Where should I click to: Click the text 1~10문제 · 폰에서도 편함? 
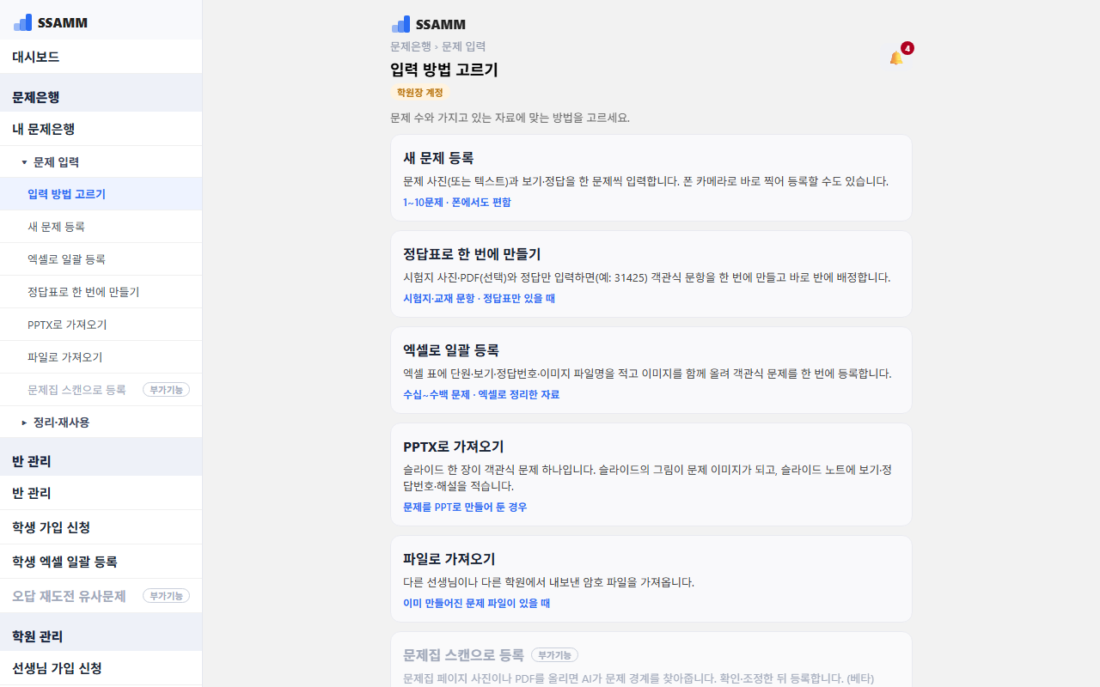[456, 203]
